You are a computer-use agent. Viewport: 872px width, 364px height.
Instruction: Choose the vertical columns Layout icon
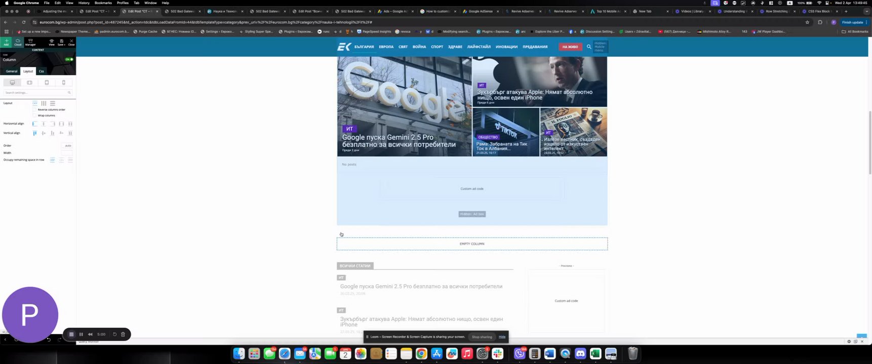44,103
